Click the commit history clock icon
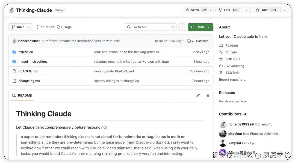 [x=189, y=41]
